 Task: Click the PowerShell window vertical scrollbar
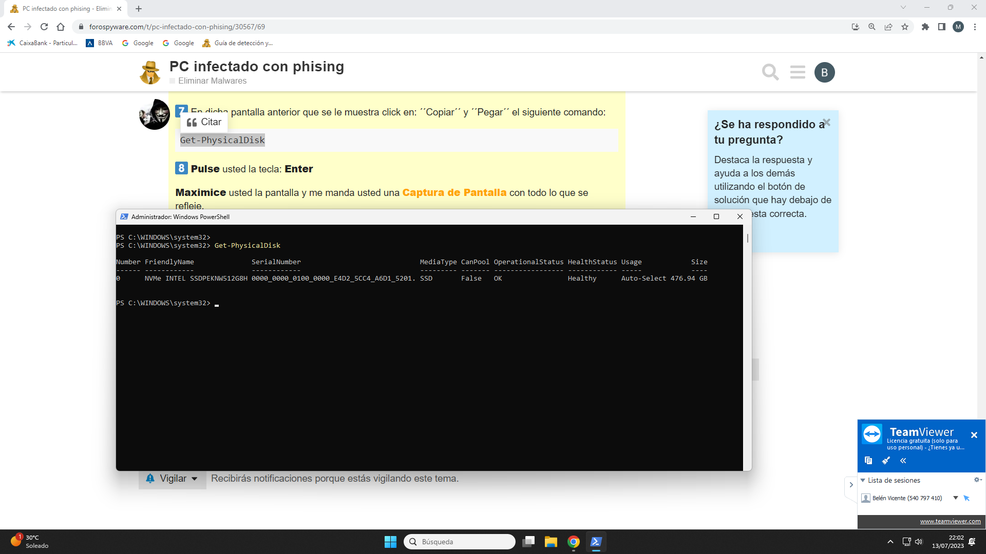point(748,239)
